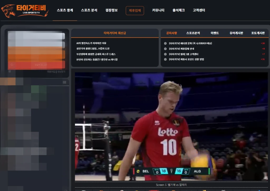Switch to the 유머게시판 tab

(236, 33)
